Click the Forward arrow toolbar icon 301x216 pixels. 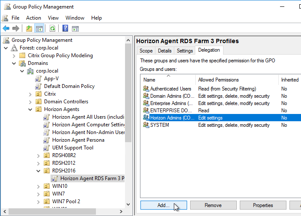[16, 29]
